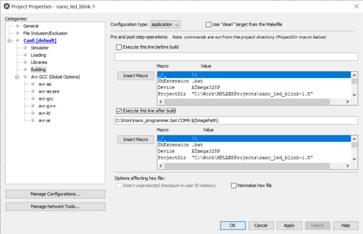Close the Project Properties dialog
Viewport: 363px width, 234px height.
356,6
